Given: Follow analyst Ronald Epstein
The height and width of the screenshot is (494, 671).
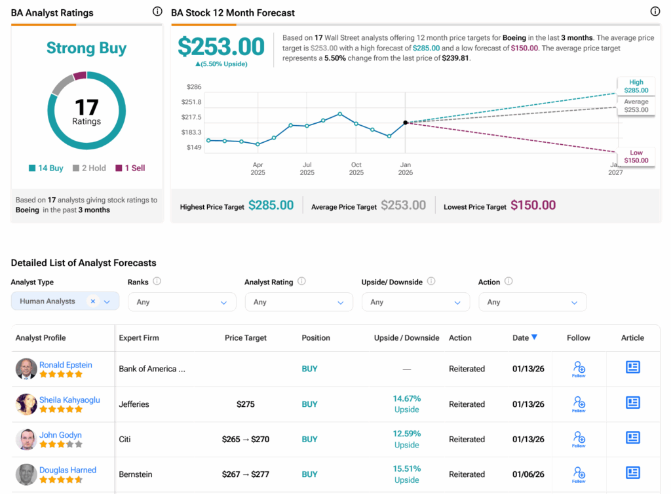Looking at the screenshot, I should coord(579,369).
